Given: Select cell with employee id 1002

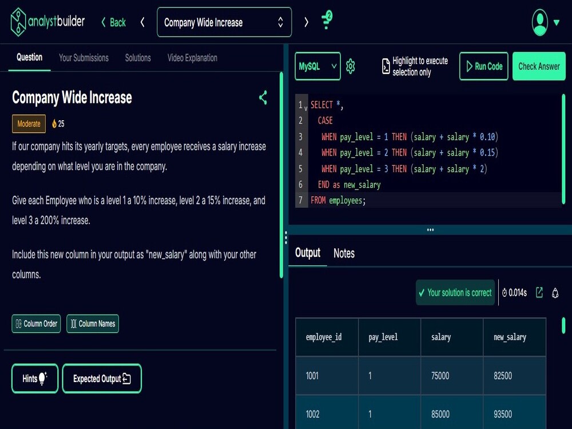Looking at the screenshot, I should point(327,412).
